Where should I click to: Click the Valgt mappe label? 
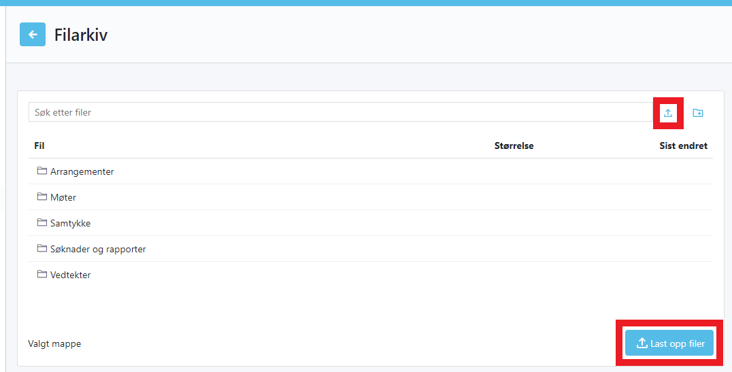pos(54,344)
